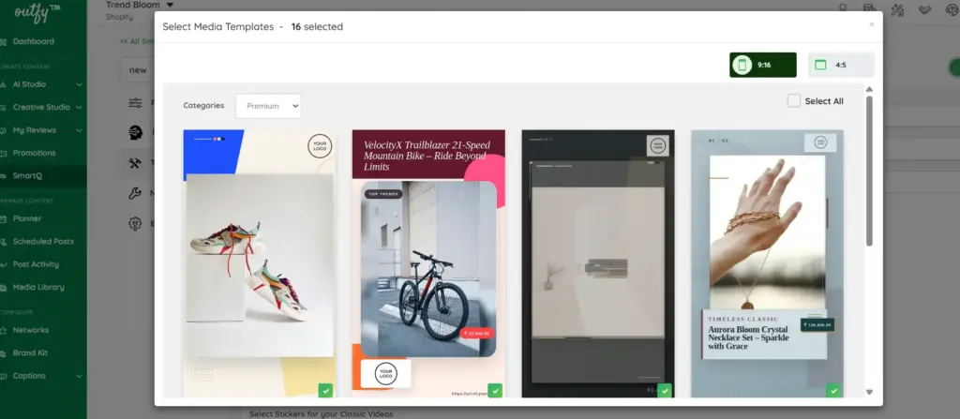Image resolution: width=960 pixels, height=419 pixels.
Task: Click the scrollbar down arrow in template list
Action: tap(869, 392)
